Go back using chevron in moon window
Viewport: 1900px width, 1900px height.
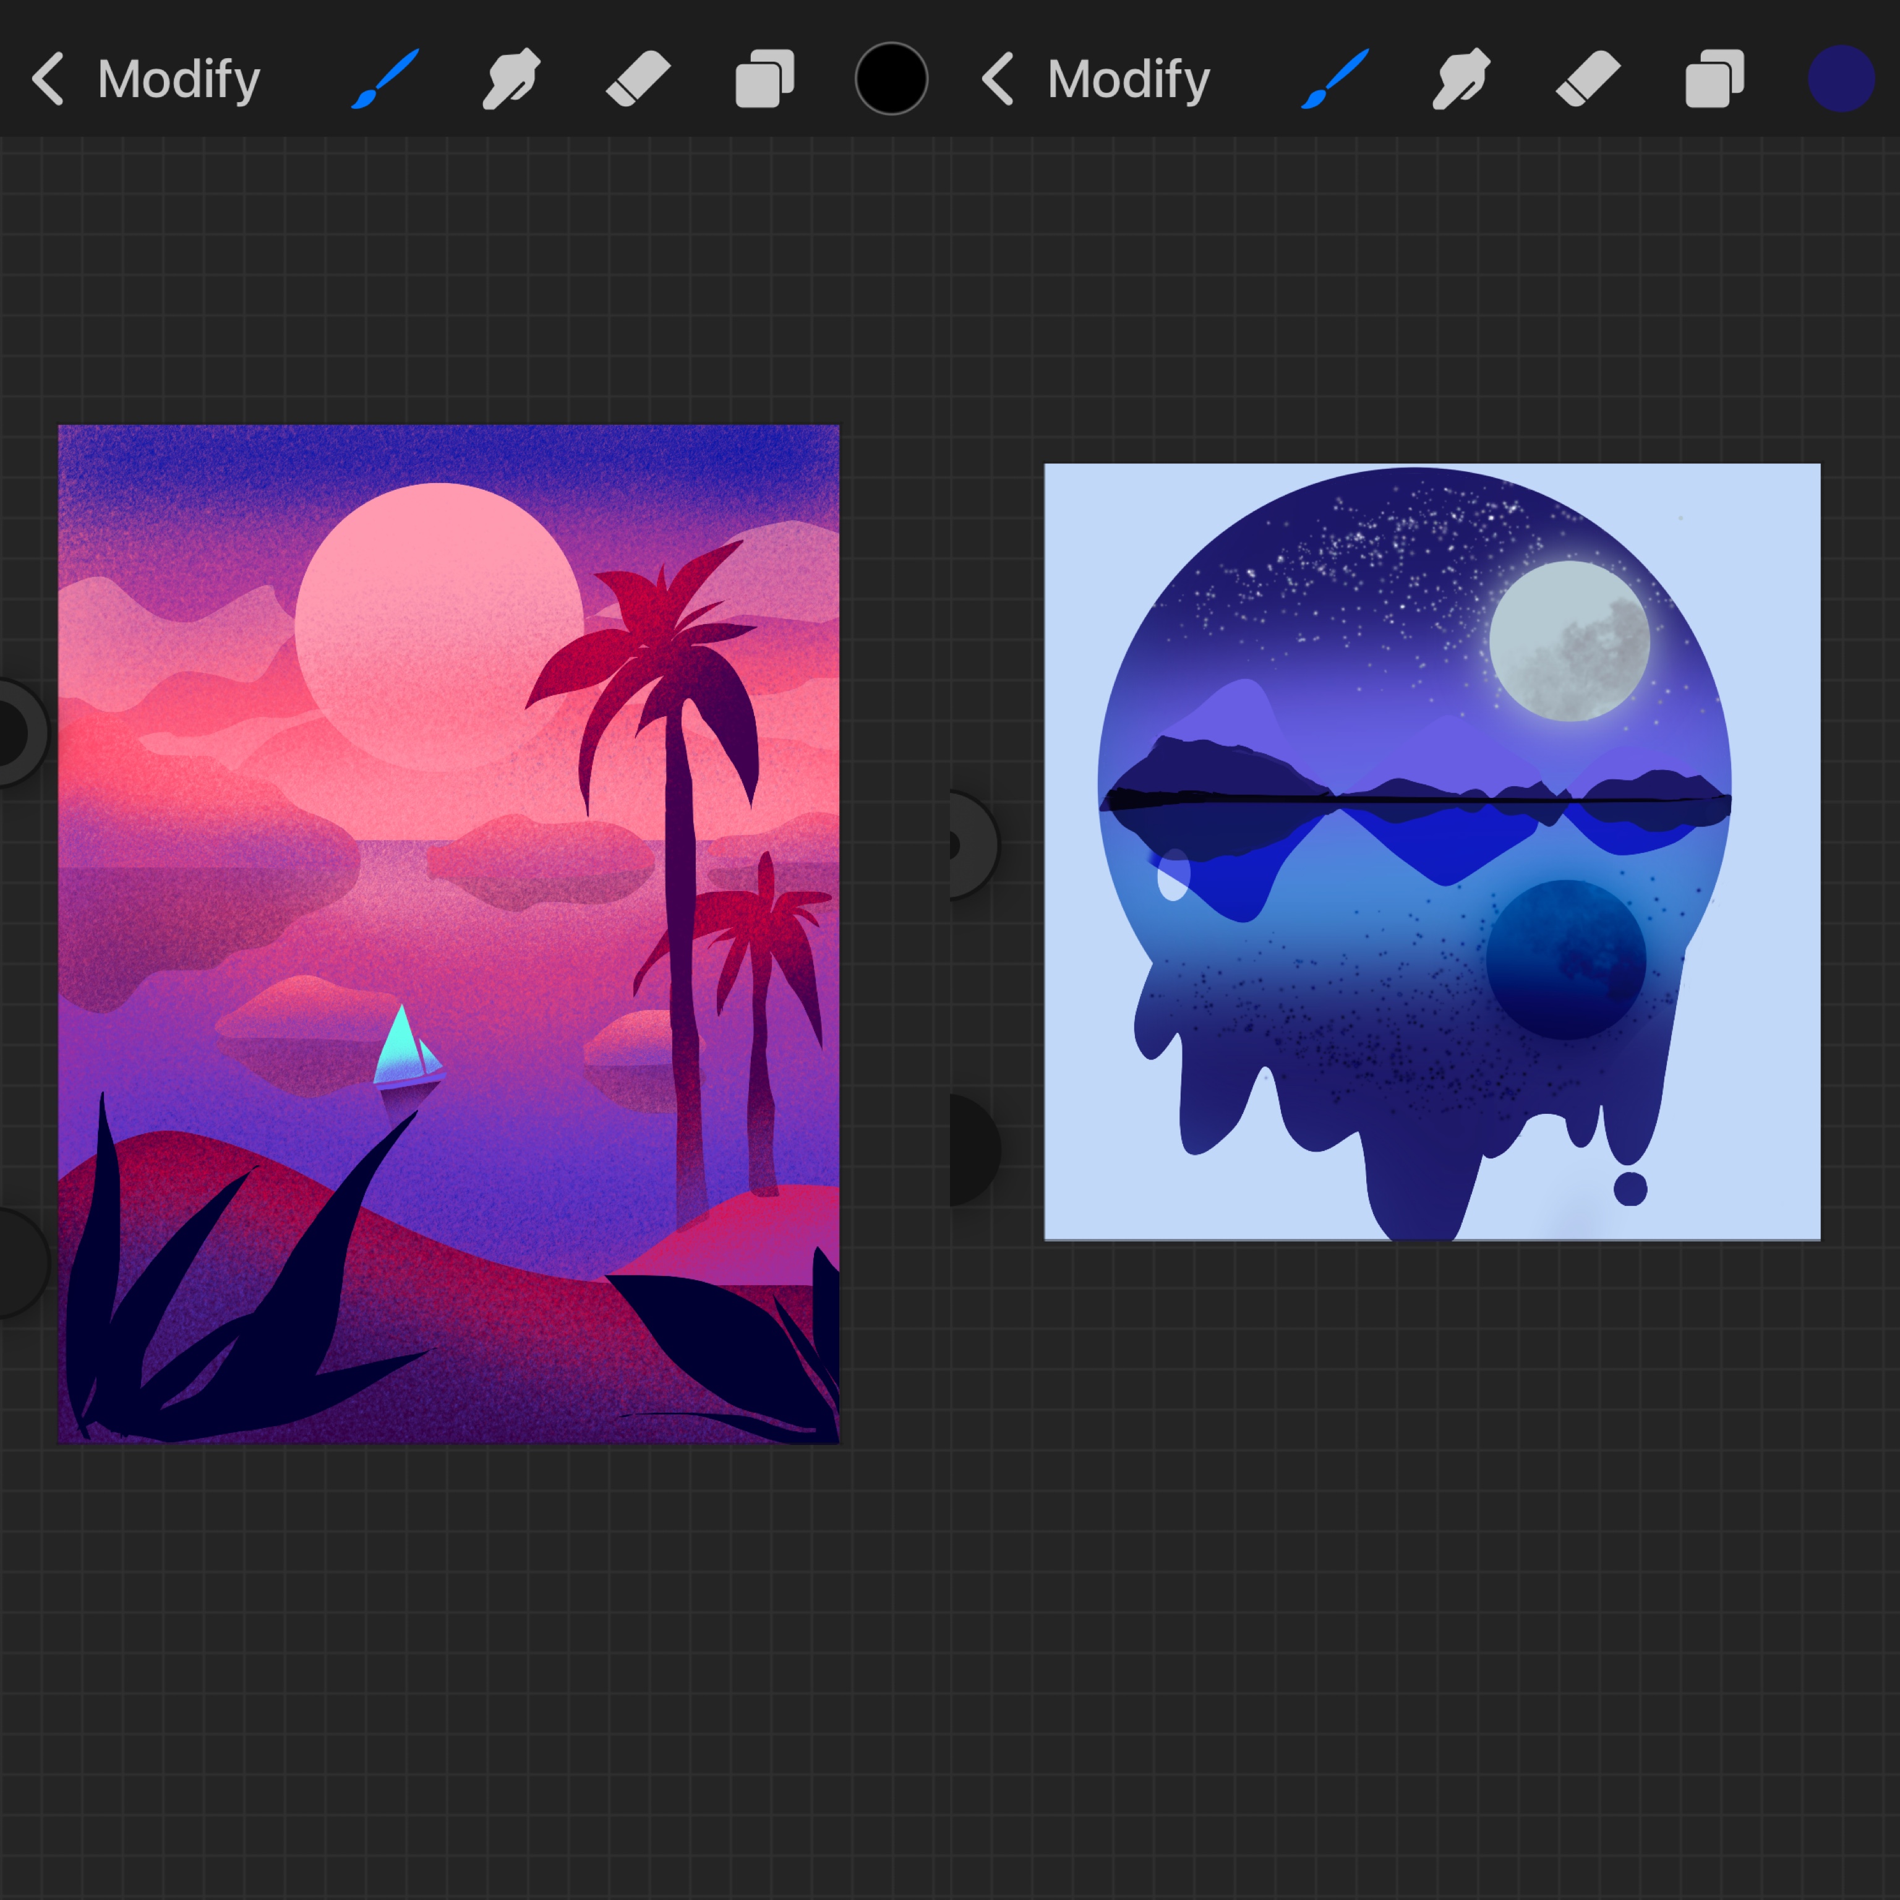click(x=997, y=79)
